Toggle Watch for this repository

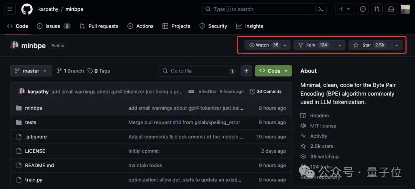pos(264,45)
